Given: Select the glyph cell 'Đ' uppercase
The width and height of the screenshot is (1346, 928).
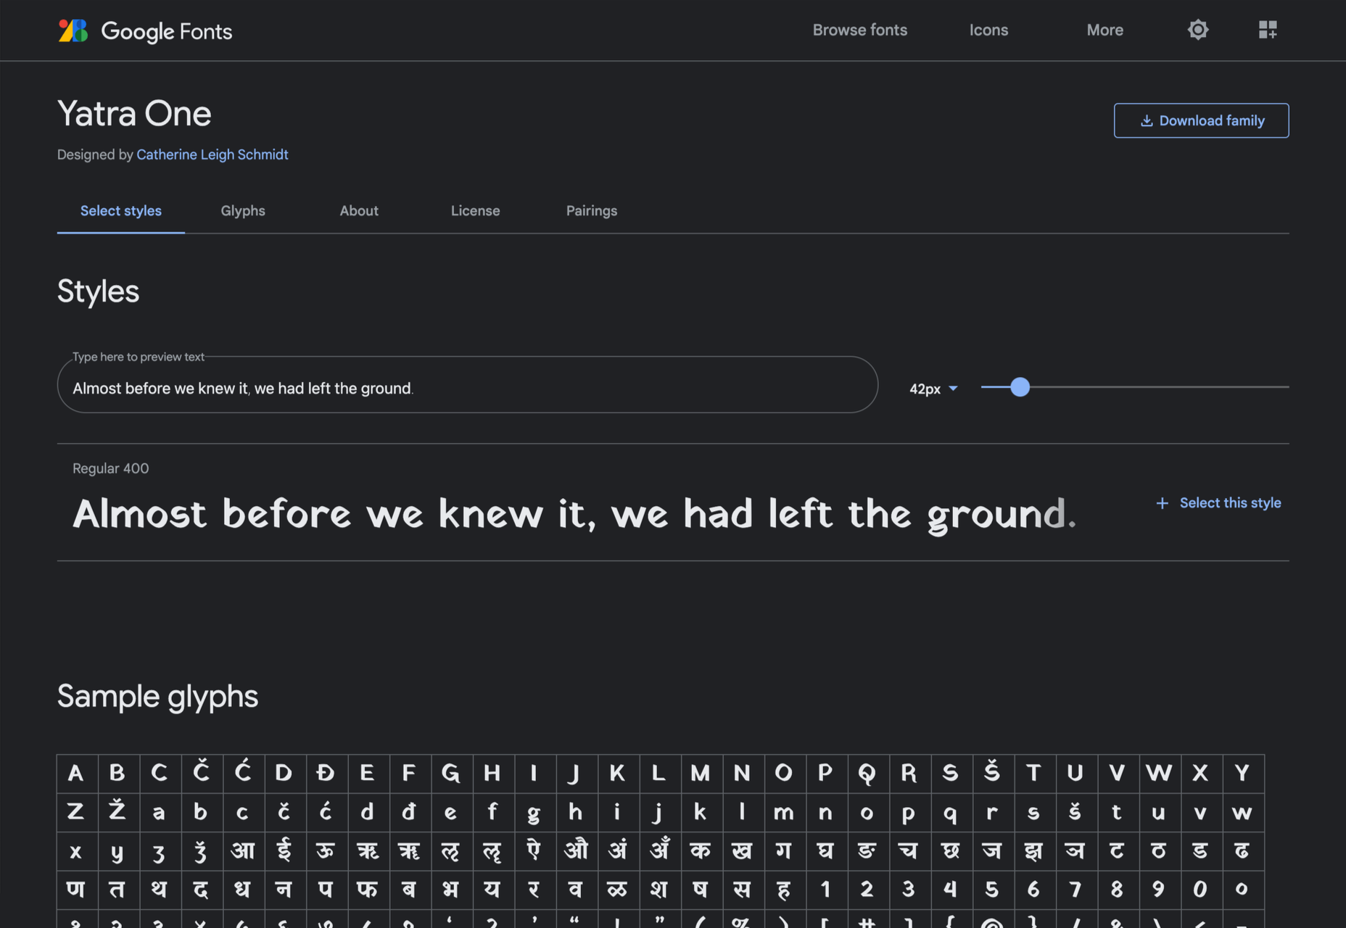Looking at the screenshot, I should [x=326, y=774].
